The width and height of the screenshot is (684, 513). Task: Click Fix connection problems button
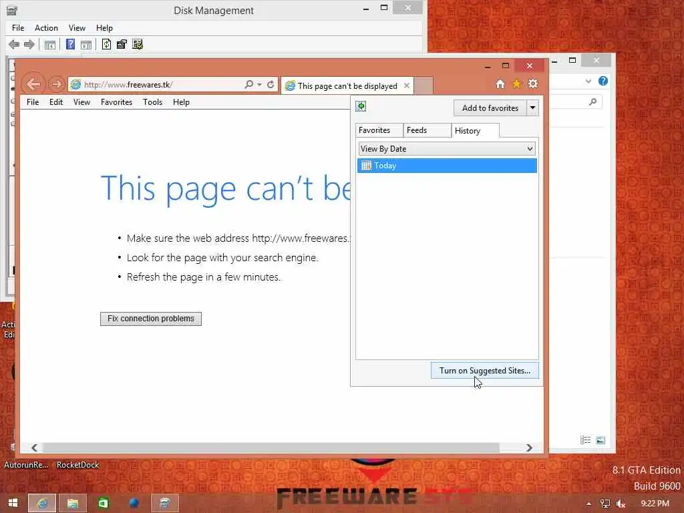(150, 319)
